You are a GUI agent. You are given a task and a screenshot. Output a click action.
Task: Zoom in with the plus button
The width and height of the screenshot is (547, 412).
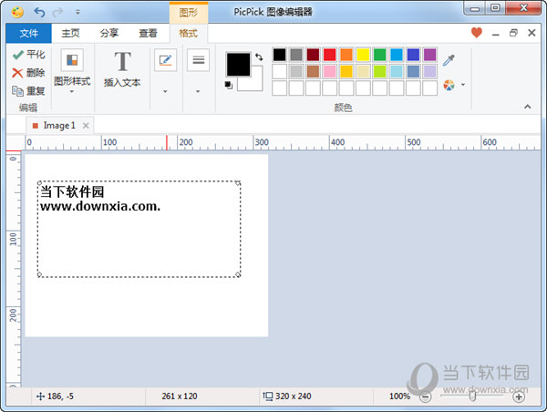519,397
